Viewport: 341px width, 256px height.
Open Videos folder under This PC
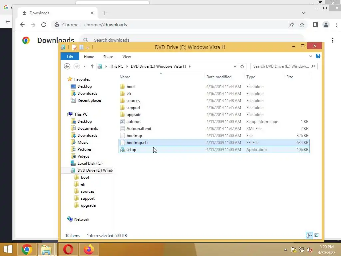[83, 156]
